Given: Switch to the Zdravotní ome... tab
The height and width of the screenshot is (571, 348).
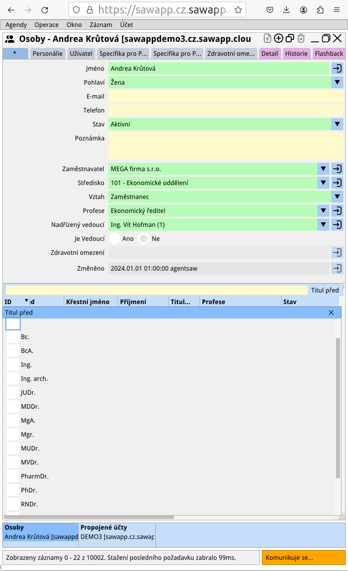Looking at the screenshot, I should [x=231, y=53].
